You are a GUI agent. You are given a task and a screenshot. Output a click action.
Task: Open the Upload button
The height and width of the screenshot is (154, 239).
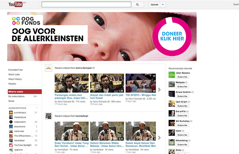tap(154, 4)
